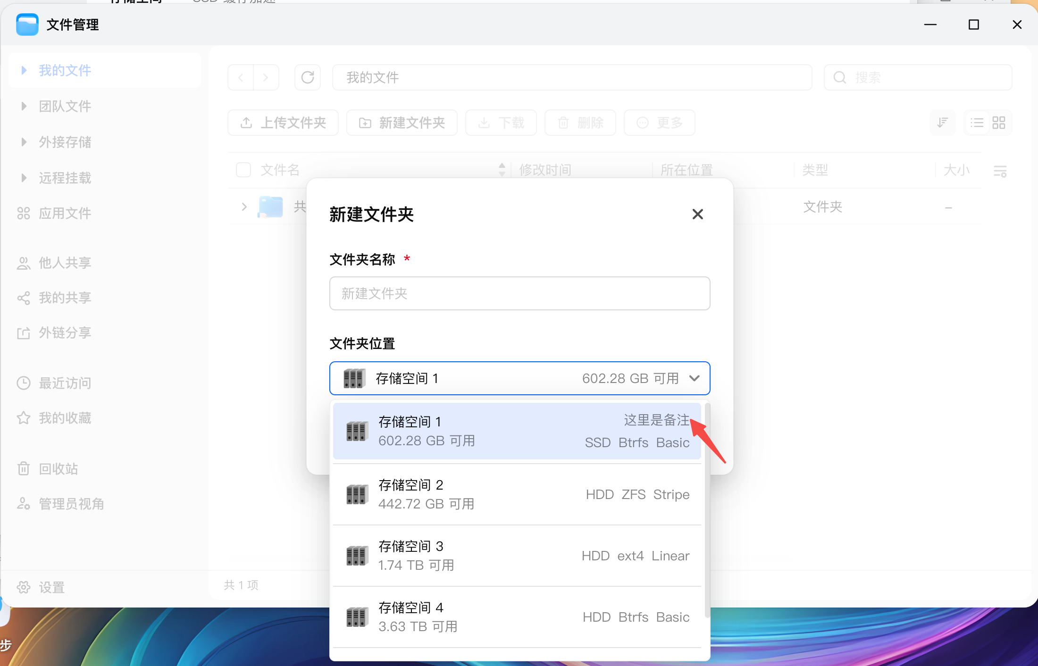This screenshot has height=666, width=1038.
Task: Open 我的共享 section
Action: click(54, 298)
